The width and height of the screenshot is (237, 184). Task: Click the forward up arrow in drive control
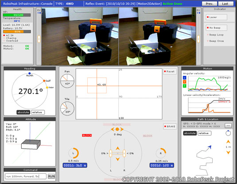click(117, 148)
